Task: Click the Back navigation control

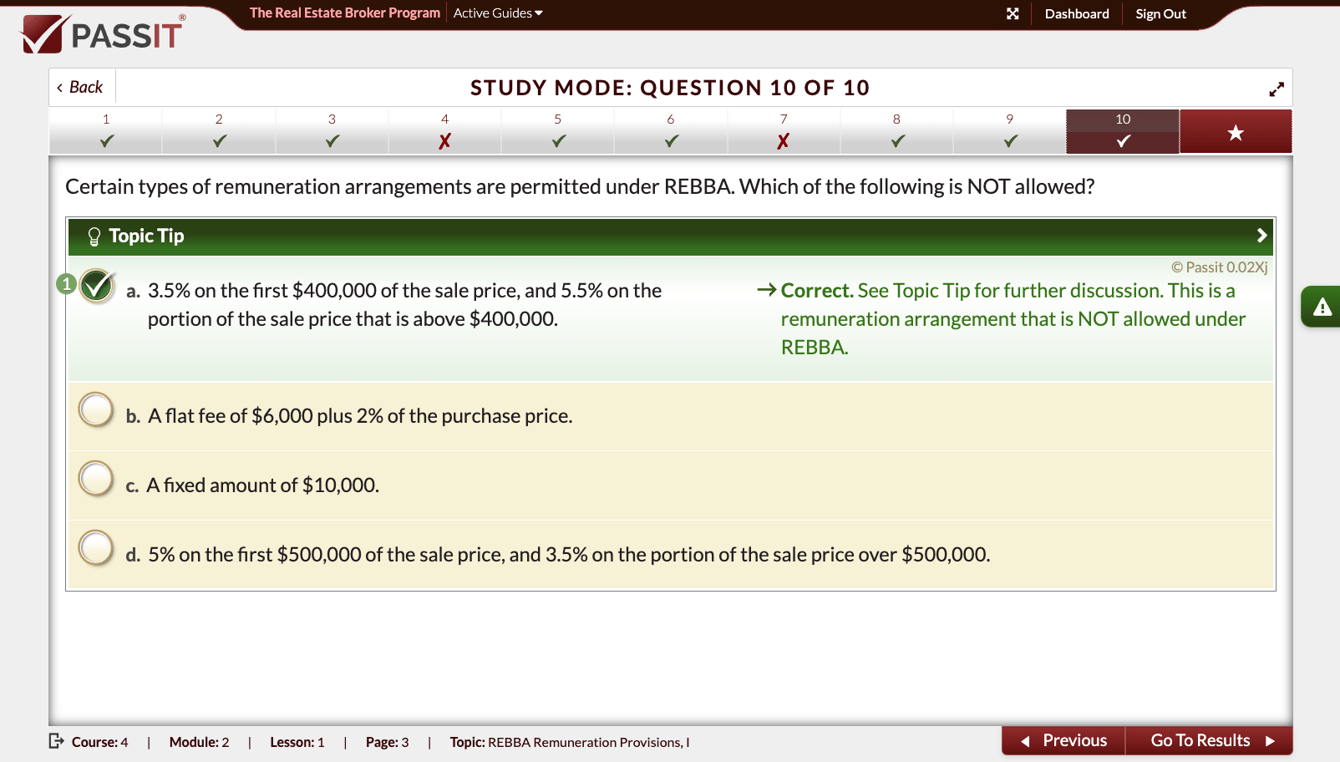Action: pos(80,86)
